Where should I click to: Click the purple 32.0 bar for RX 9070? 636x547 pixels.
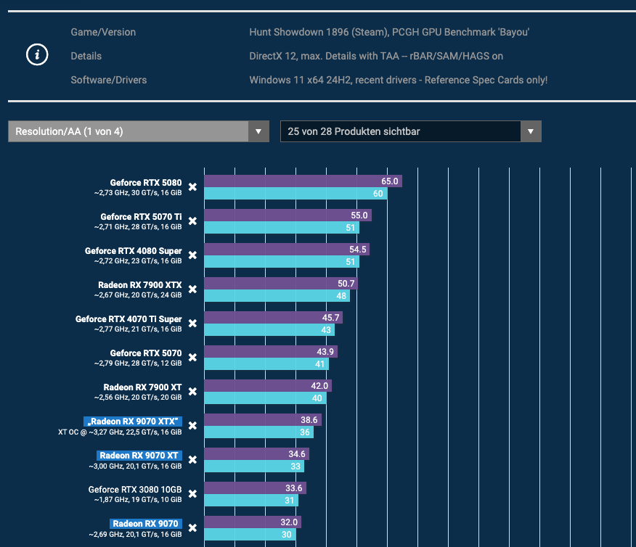(253, 522)
